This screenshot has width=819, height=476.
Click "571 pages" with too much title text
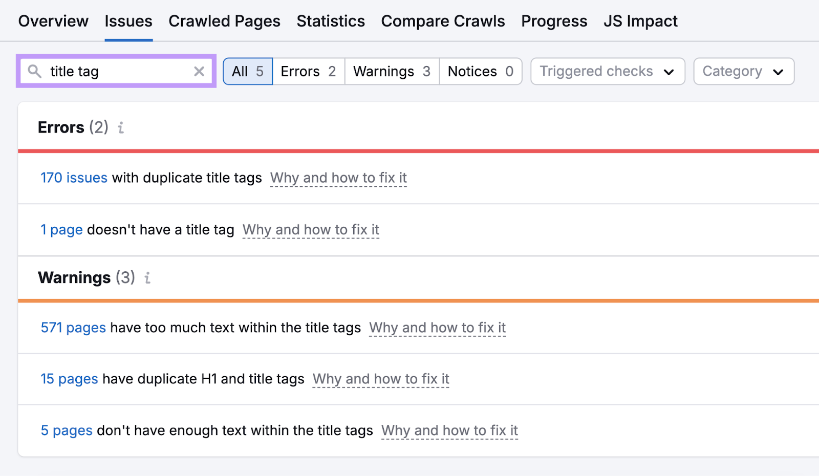[x=73, y=328]
